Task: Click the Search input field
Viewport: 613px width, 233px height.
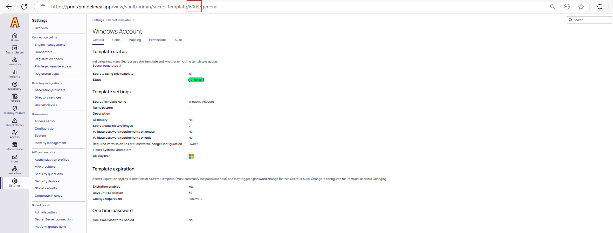Action: click(590, 20)
